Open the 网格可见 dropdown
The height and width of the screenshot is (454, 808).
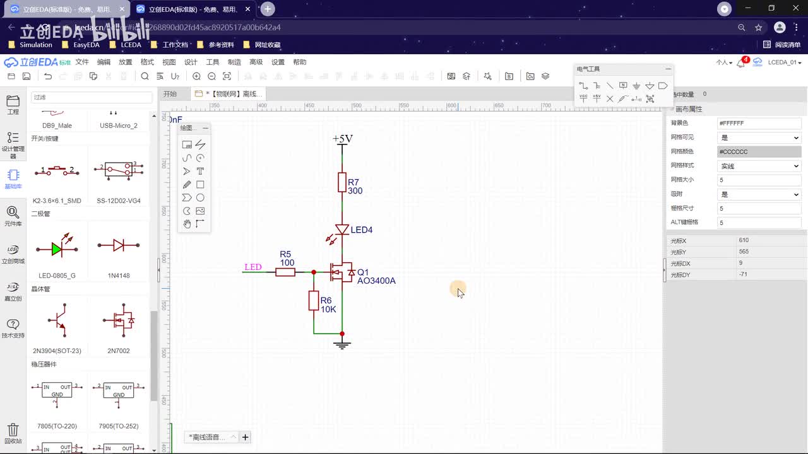pyautogui.click(x=759, y=137)
